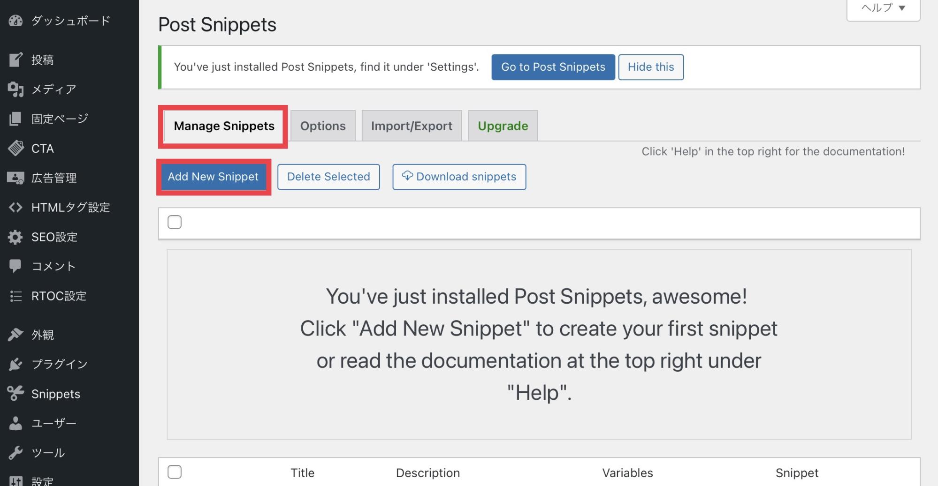Click the ツール wrench icon
This screenshot has height=486, width=938.
click(x=15, y=453)
